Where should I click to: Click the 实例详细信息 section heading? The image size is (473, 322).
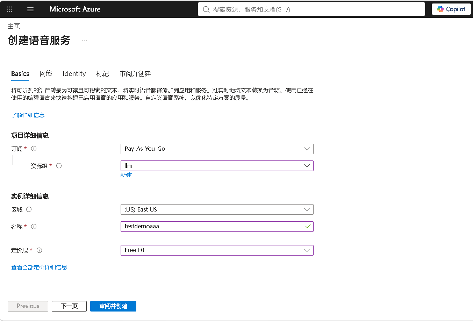[30, 196]
